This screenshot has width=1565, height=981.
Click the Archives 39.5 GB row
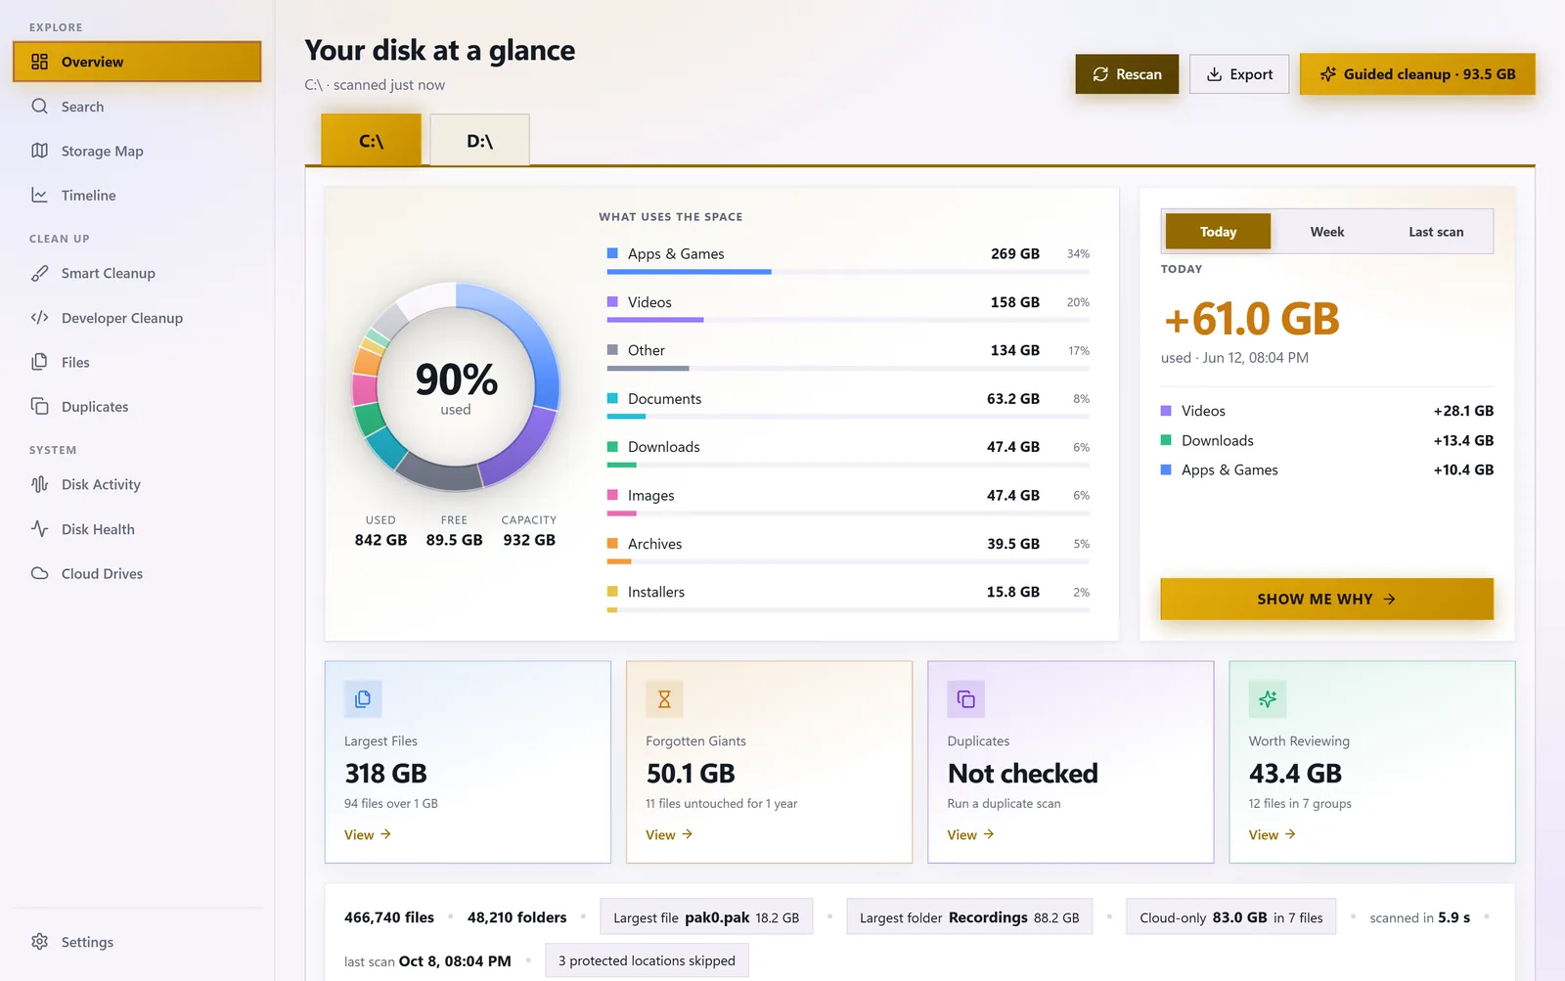tap(848, 550)
